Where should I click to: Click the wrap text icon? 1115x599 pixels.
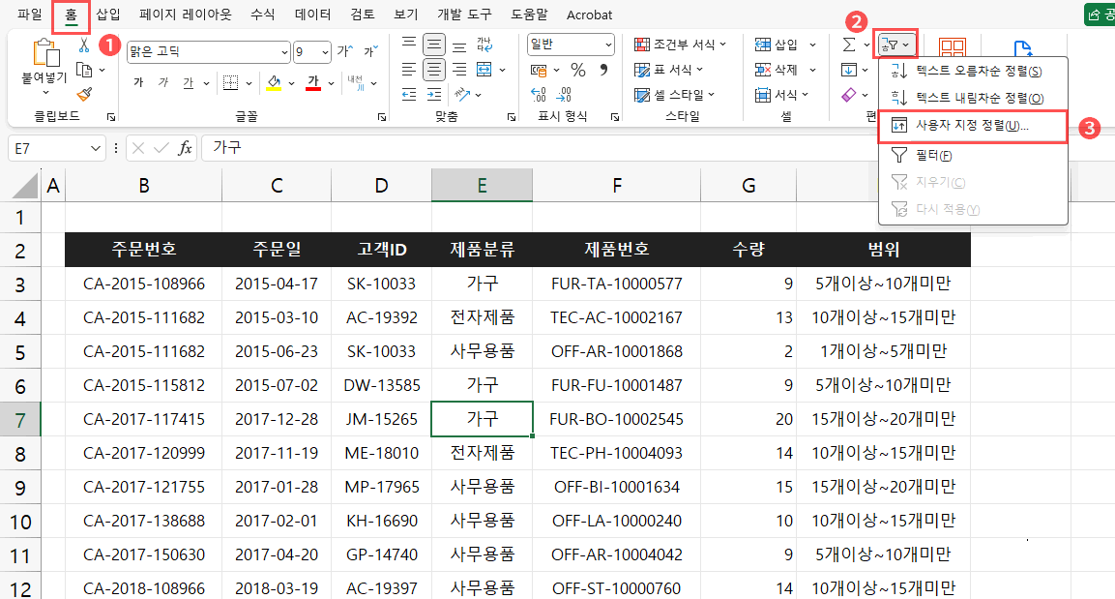click(x=484, y=45)
